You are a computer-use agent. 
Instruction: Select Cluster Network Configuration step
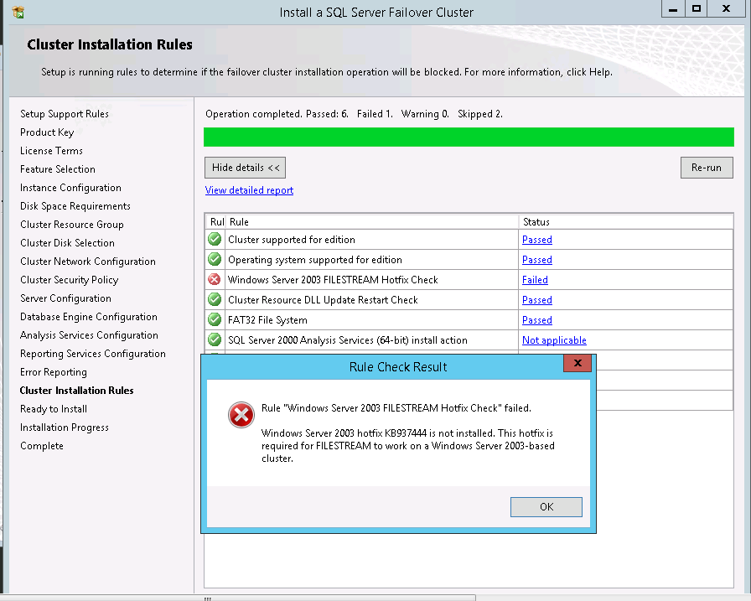[x=88, y=262]
